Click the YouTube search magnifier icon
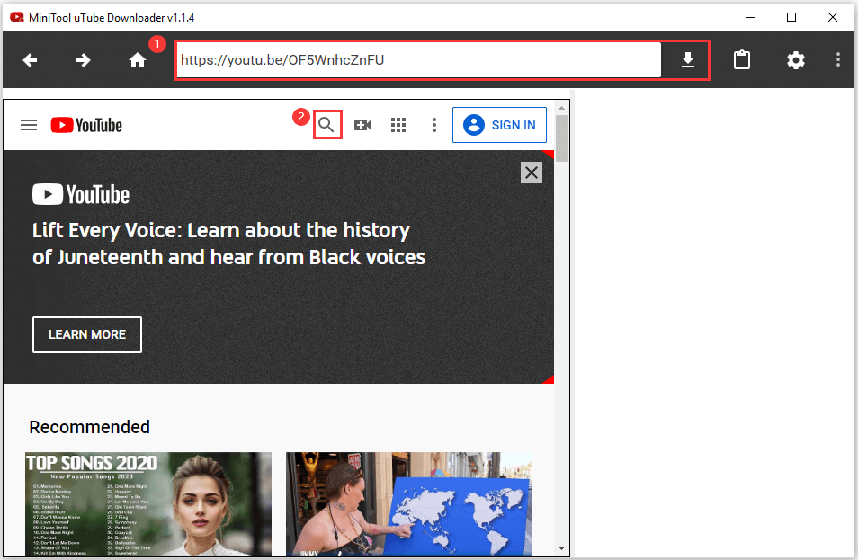858x560 pixels. point(326,125)
